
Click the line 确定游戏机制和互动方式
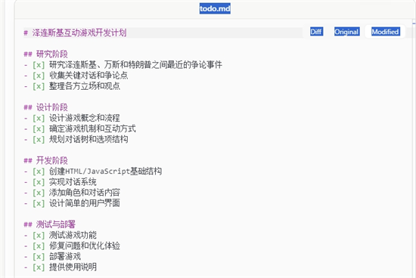(92, 128)
